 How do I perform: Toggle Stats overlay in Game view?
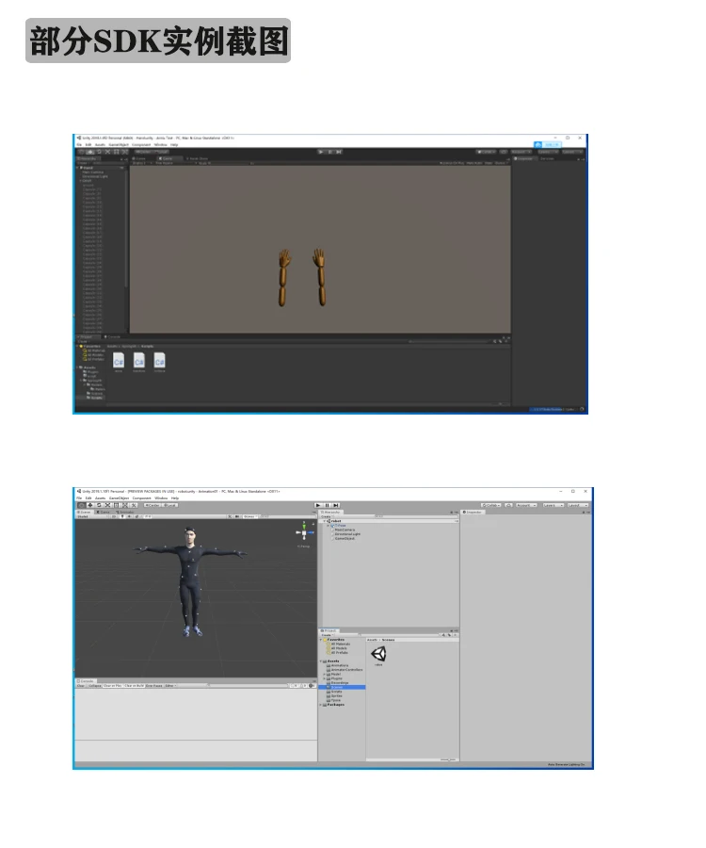488,163
